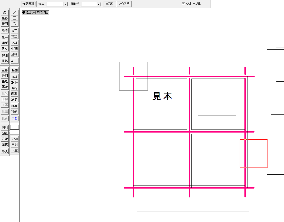This screenshot has height=222, width=284.
Task: Click the マウス角 mouse angle button
Action: tap(124, 4)
